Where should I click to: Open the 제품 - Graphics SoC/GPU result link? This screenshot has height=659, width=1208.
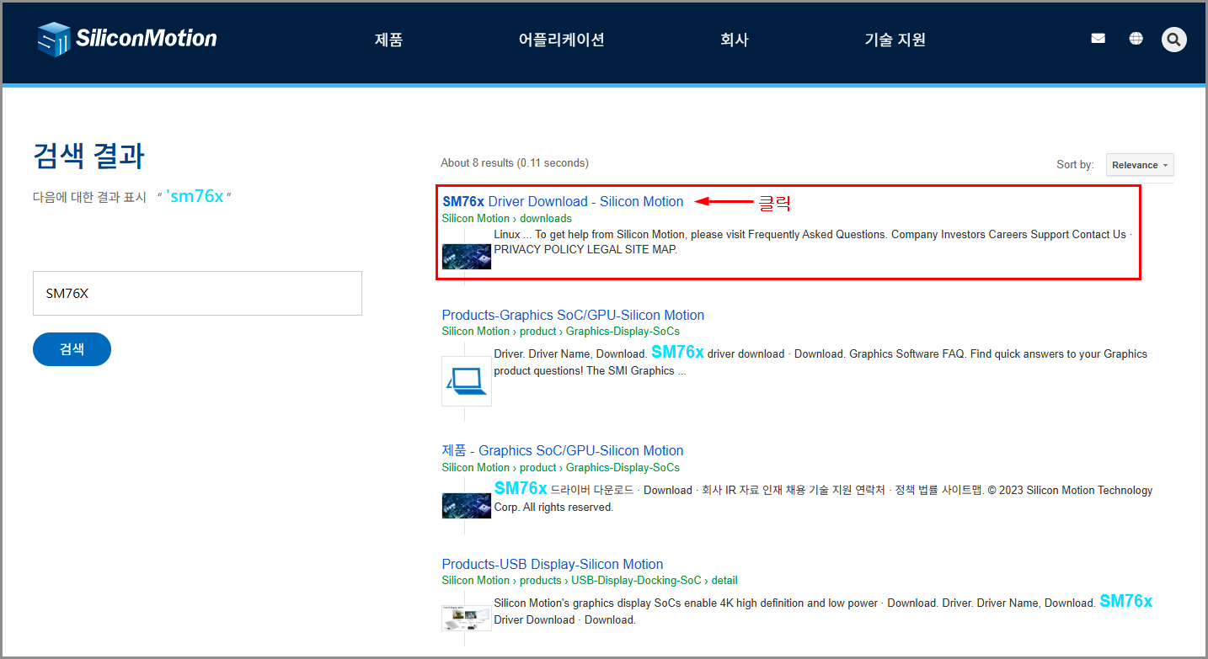click(x=562, y=450)
